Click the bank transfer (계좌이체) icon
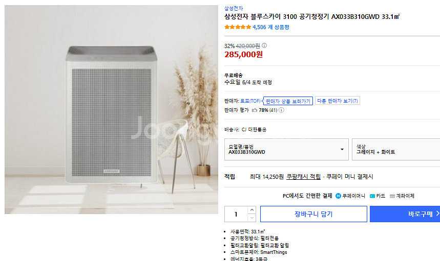 pos(392,196)
